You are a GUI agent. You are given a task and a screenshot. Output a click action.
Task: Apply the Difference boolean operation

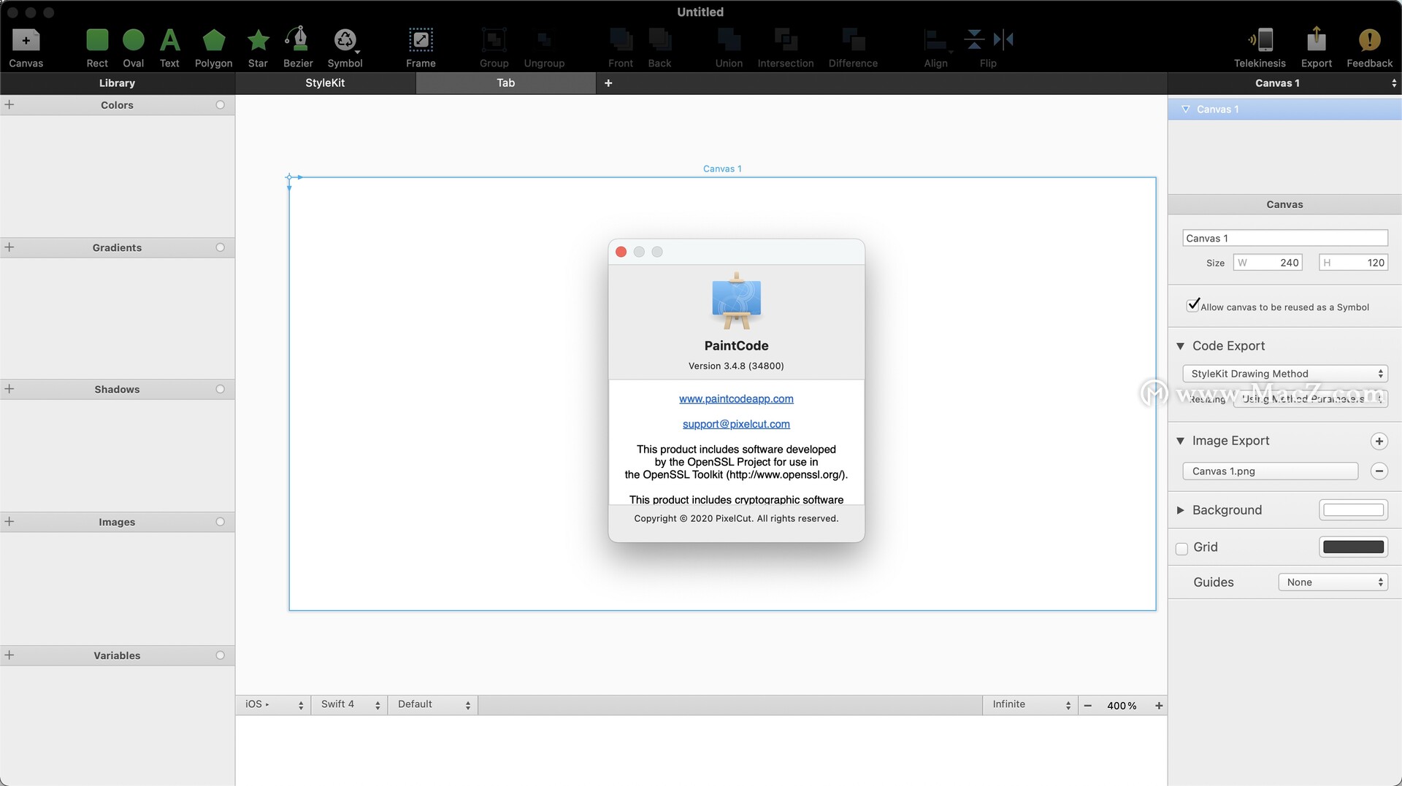click(853, 47)
